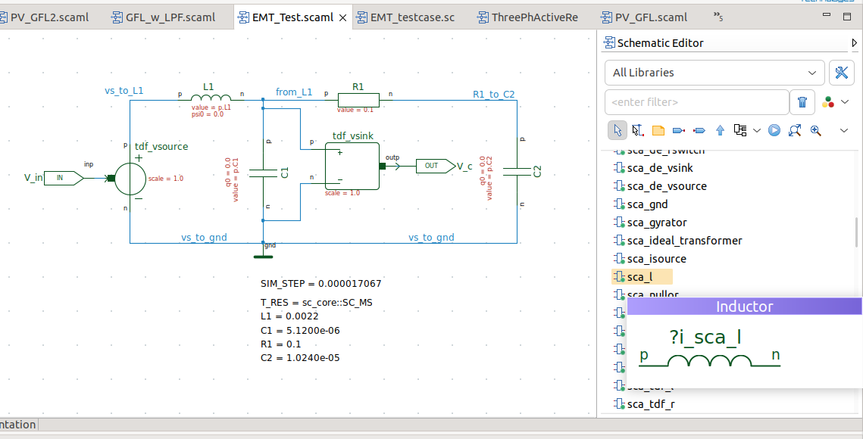This screenshot has height=439, width=863.
Task: Switch to the ThreePhActiveRe tab
Action: click(528, 17)
